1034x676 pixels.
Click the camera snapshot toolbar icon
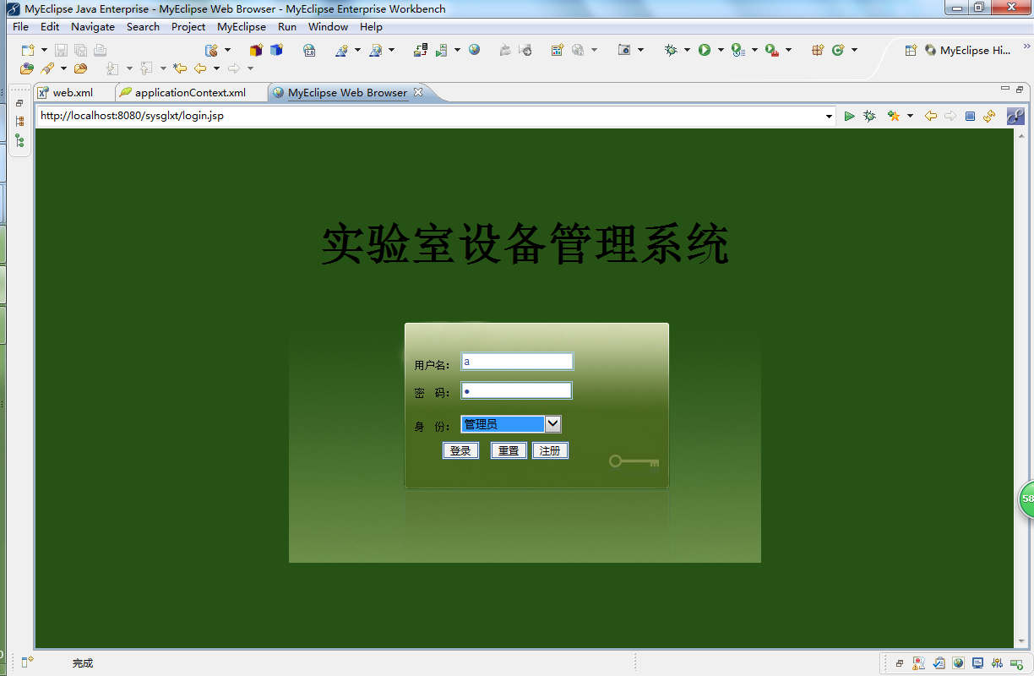(624, 51)
